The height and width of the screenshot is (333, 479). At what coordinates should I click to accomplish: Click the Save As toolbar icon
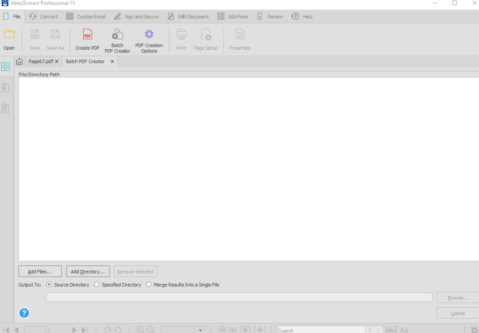(55, 40)
